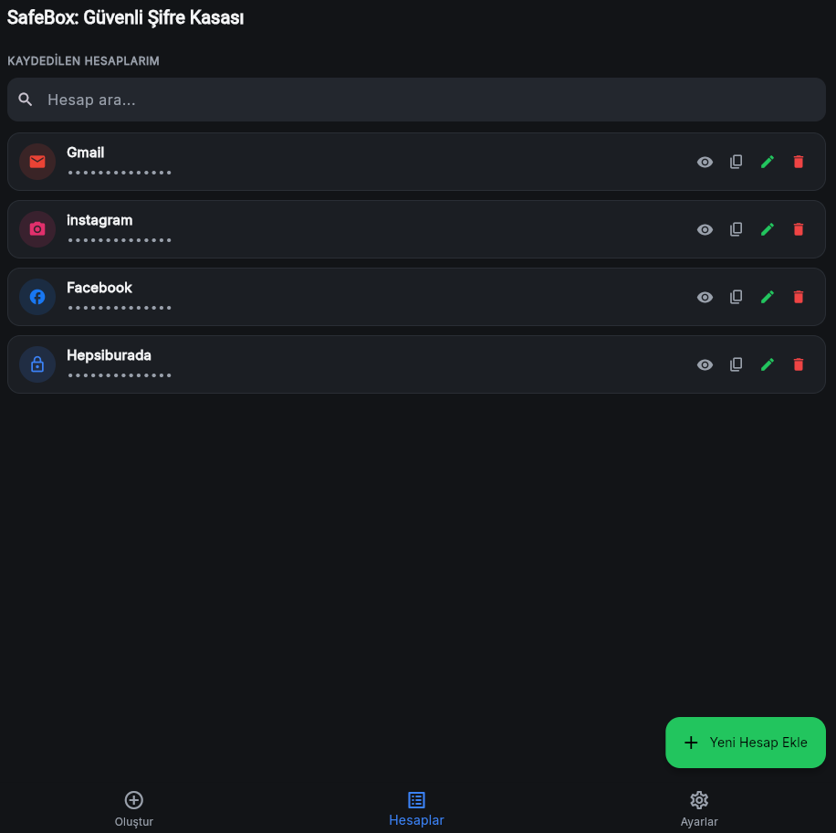Screen dimensions: 836x833
Task: Click the Facebook account logo icon
Action: [37, 297]
